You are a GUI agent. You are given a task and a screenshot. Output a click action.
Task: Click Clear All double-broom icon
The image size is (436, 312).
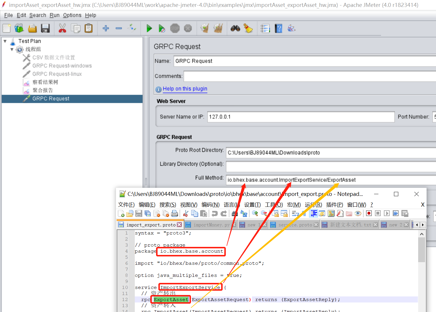(218, 28)
